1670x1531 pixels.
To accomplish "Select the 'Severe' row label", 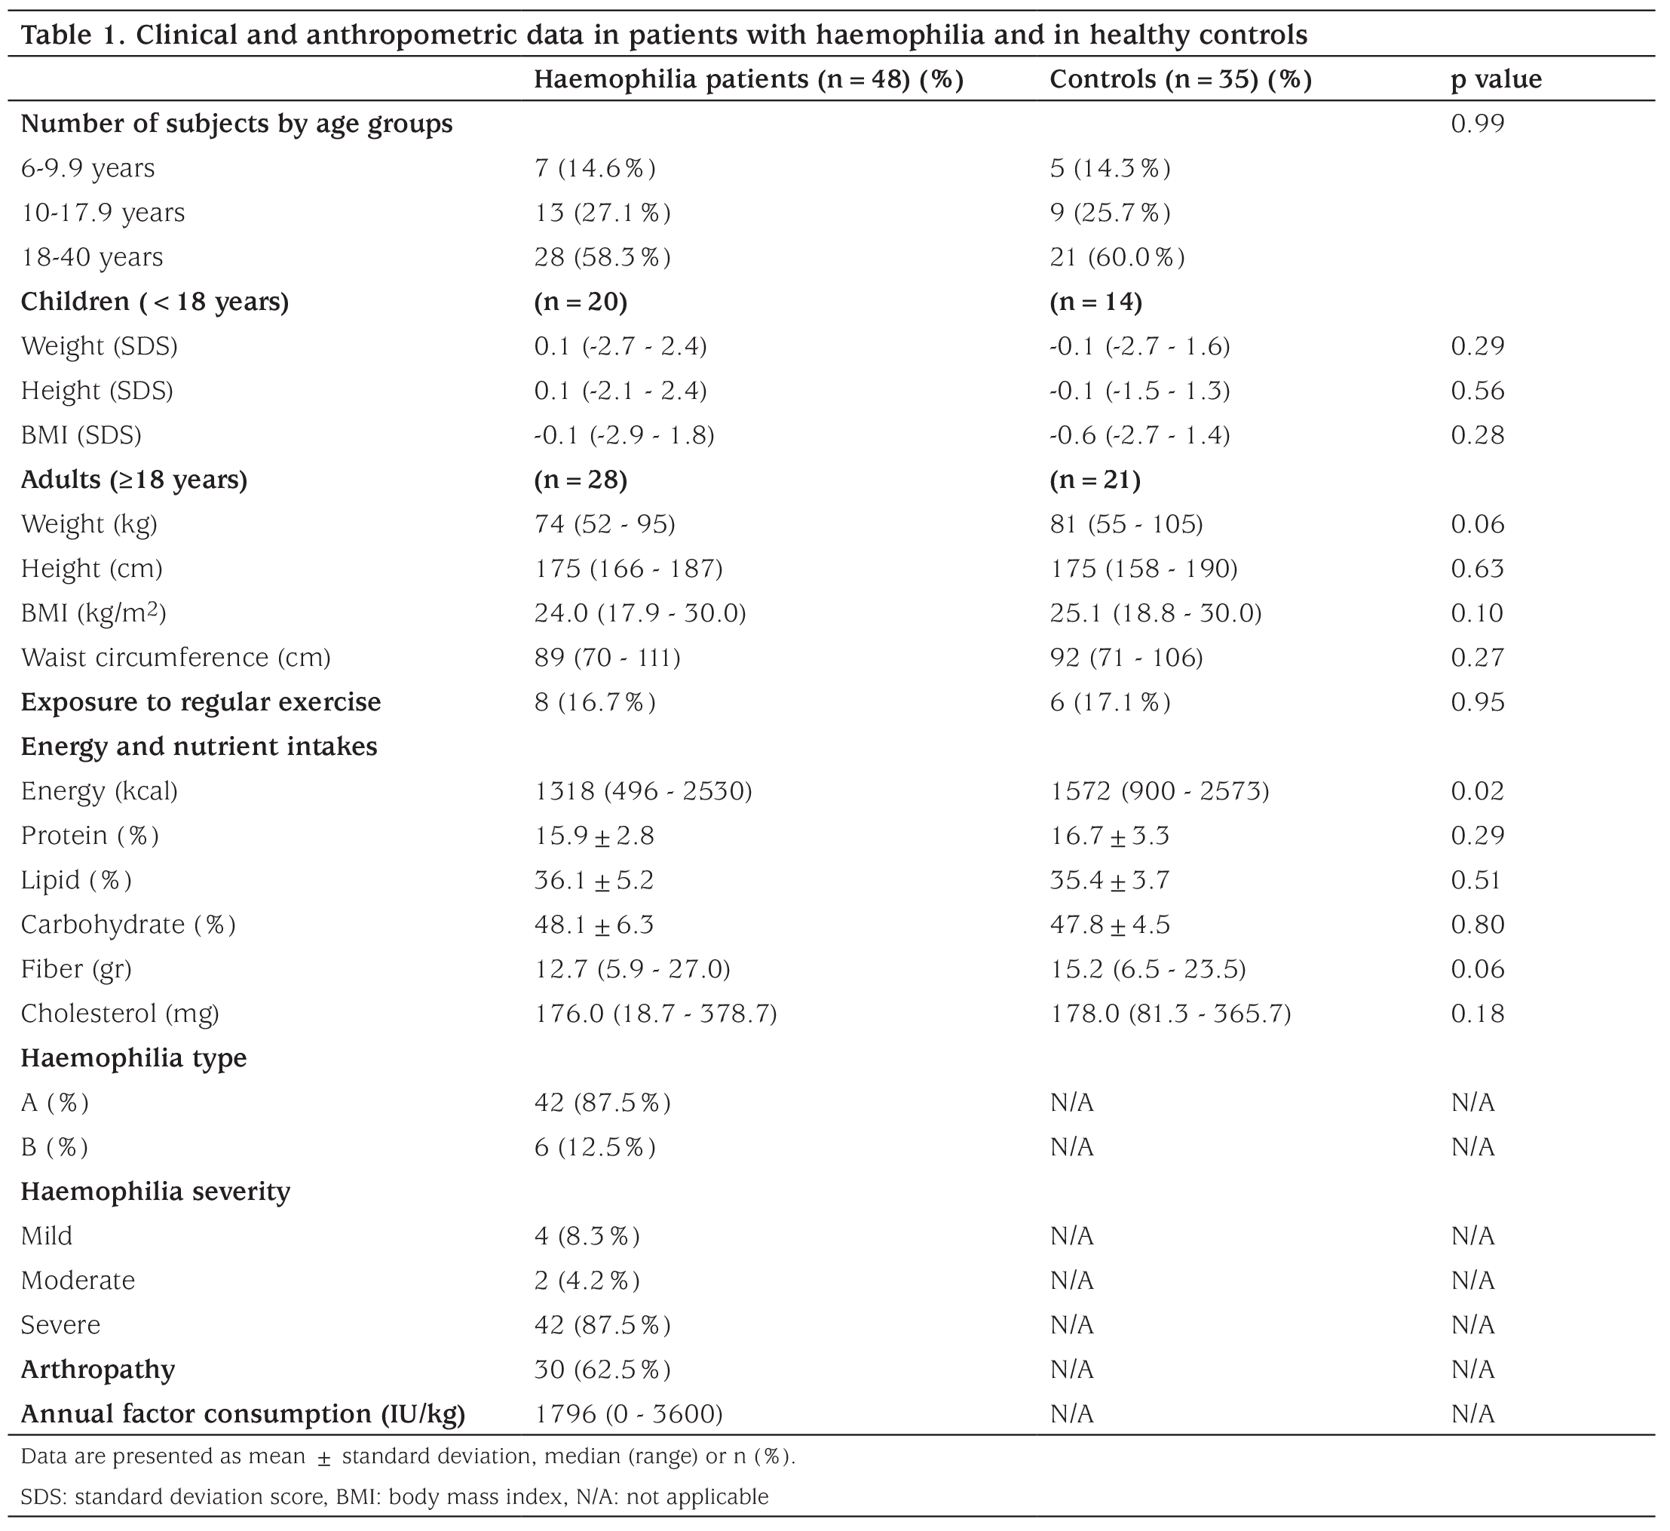I will point(60,1326).
